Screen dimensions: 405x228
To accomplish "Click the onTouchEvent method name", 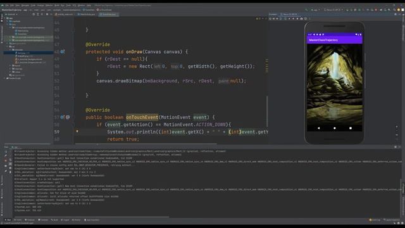I will click(x=142, y=117).
